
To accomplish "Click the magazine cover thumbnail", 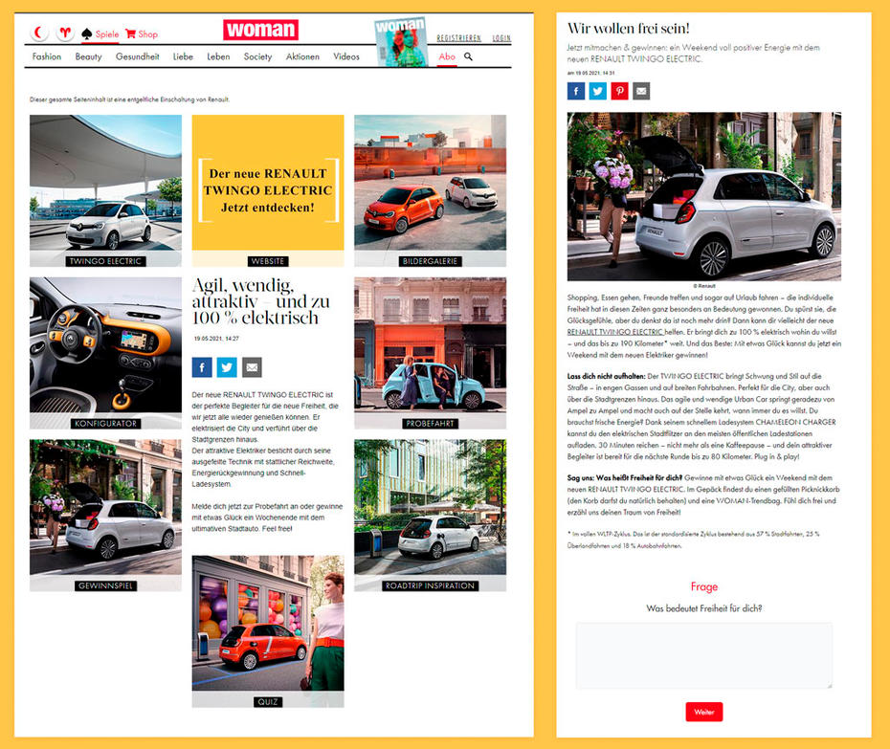I will (x=401, y=42).
